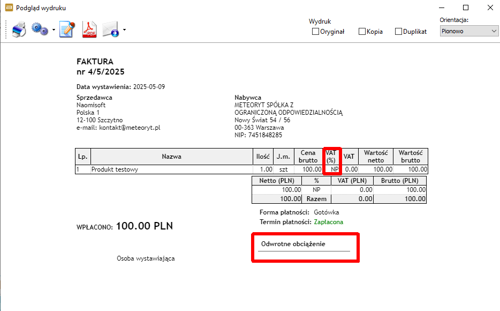
Task: Click the 'Sprzedawca' label
Action: (x=94, y=98)
